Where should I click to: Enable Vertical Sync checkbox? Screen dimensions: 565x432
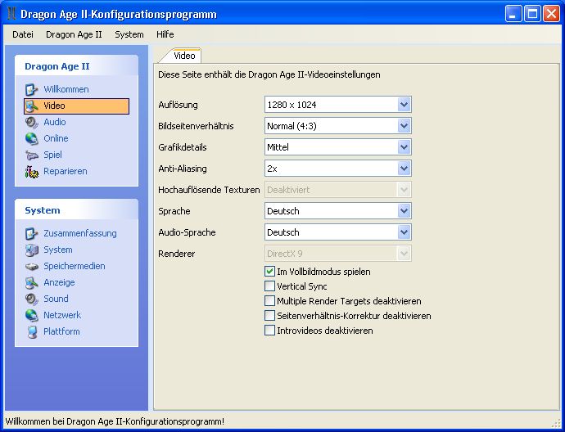pos(269,286)
